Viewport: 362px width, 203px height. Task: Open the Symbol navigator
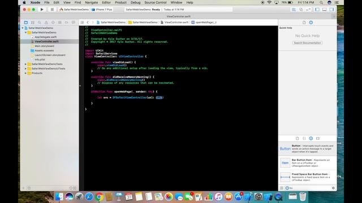click(33, 23)
